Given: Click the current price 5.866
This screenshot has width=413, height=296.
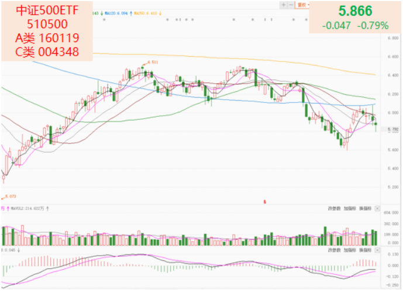Looking at the screenshot, I should 355,11.
